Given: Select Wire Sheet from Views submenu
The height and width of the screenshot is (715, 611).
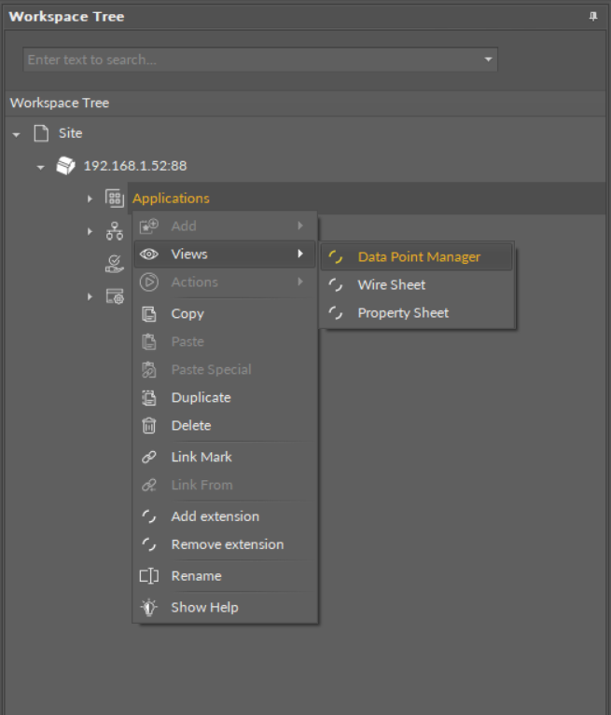Looking at the screenshot, I should pos(391,285).
